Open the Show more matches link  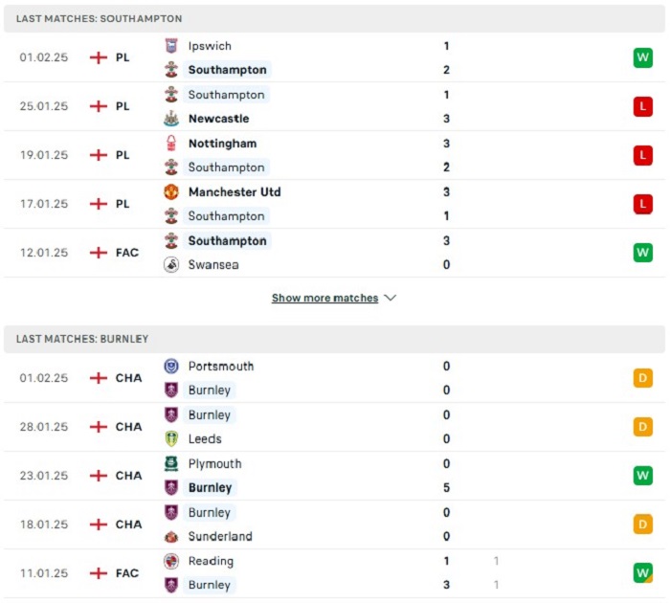(324, 298)
